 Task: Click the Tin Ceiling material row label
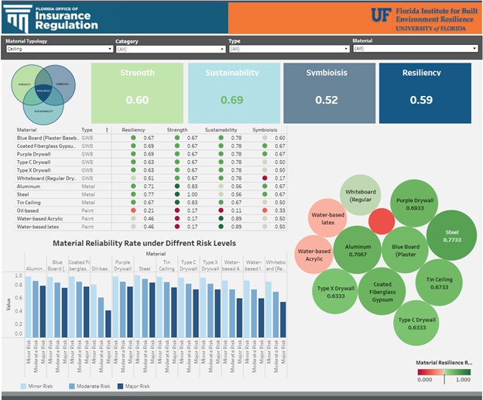36,202
